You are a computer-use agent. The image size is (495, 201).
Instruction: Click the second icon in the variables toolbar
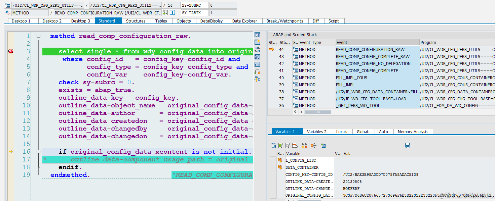[281, 145]
